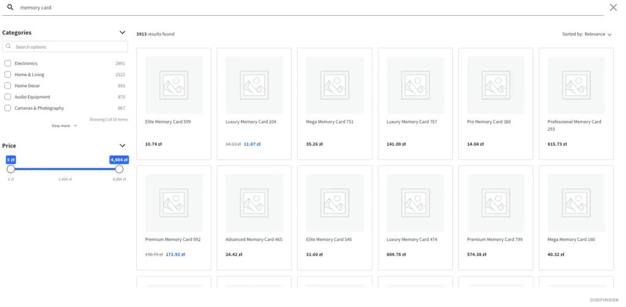Screen dimensions: 626x307
Task: Click the Luxury Memory Card 474 title
Action: pyautogui.click(x=411, y=240)
